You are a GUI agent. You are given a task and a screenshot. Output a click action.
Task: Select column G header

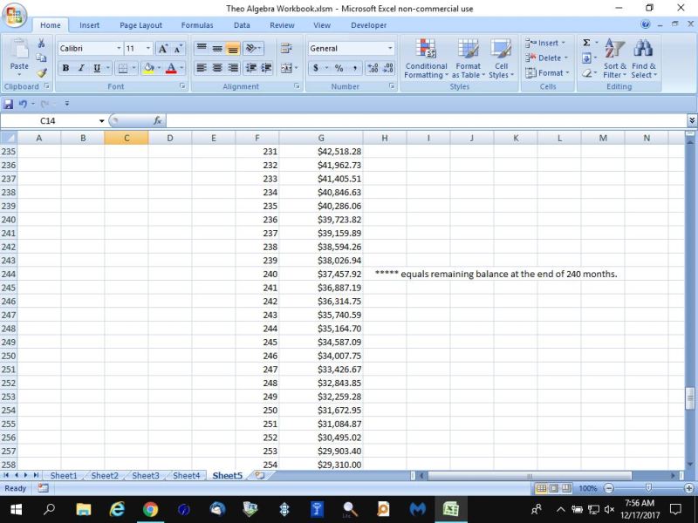point(321,138)
